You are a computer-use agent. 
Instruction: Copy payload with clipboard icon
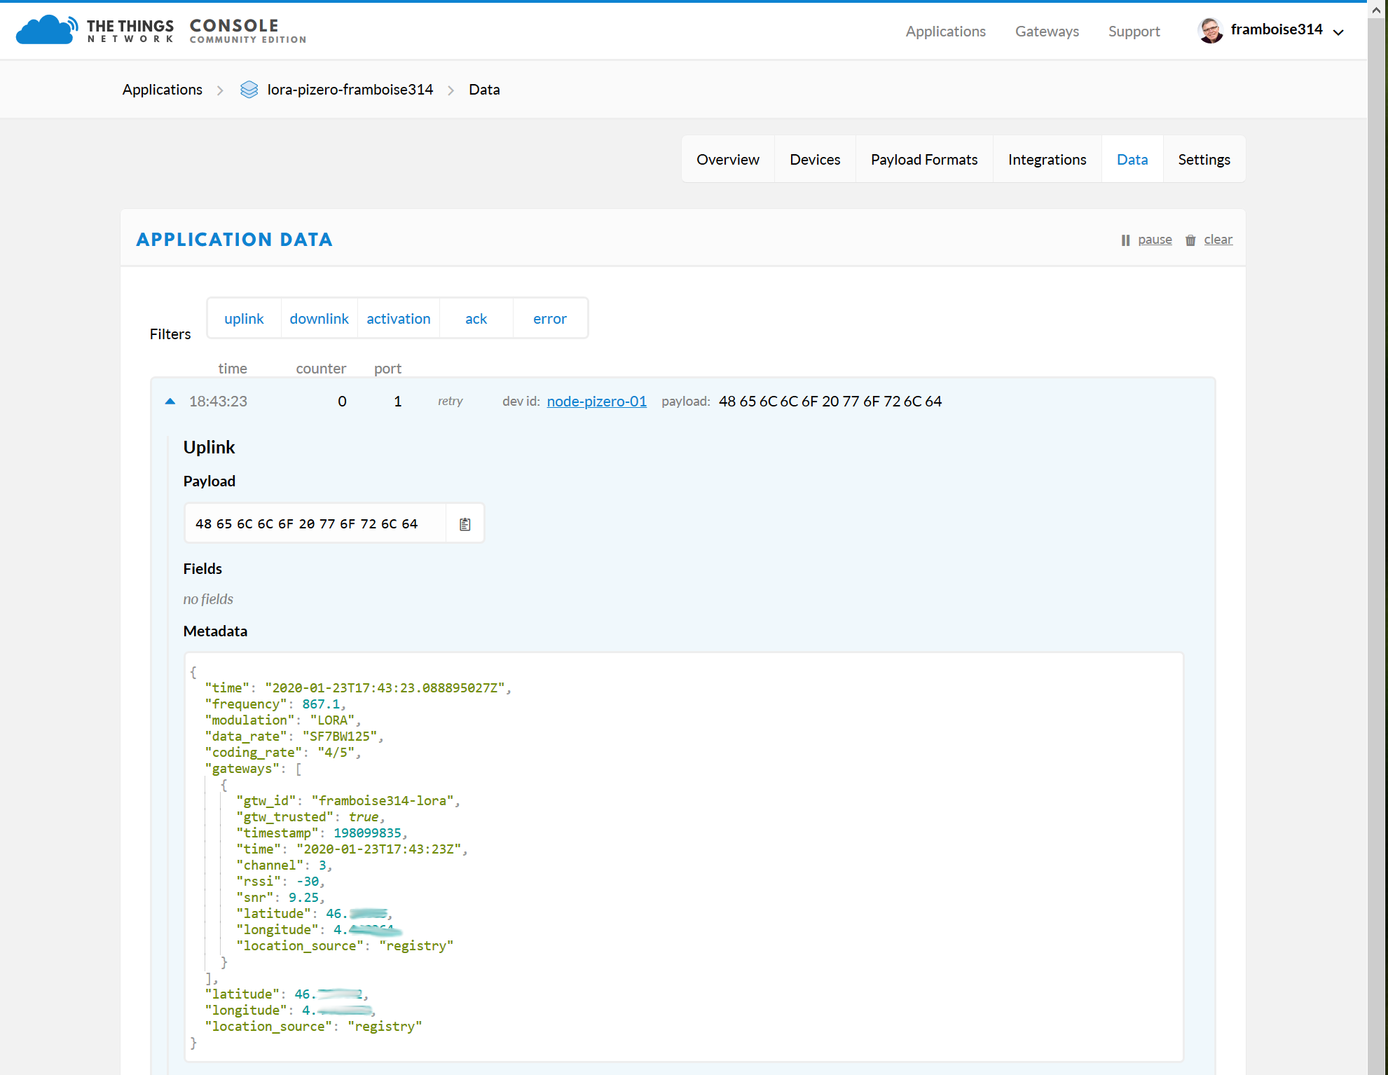[465, 523]
